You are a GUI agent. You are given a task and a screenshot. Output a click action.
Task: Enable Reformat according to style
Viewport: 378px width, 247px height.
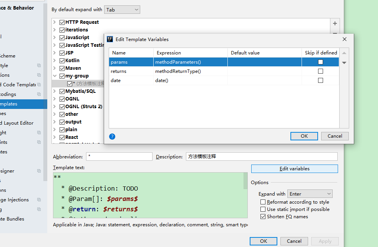[x=263, y=202]
